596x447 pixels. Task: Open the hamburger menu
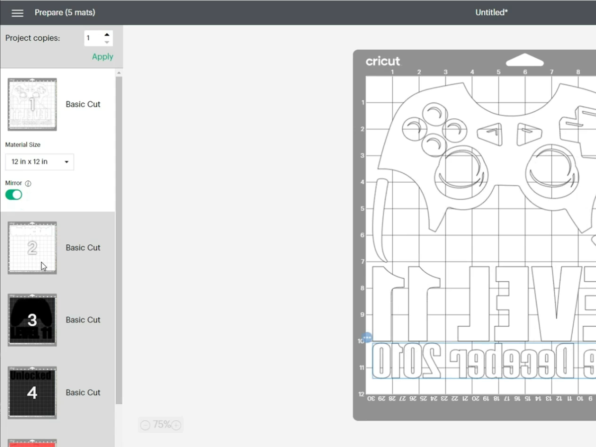tap(17, 13)
